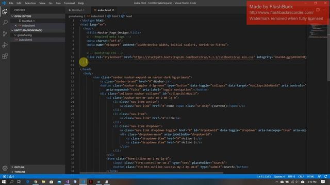Click html element in the breadcrumb
This screenshot has height=185, width=330.
tap(114, 16)
